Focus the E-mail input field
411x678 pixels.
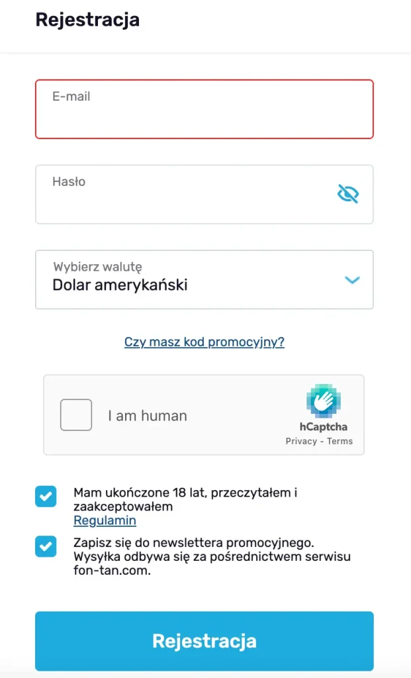tap(205, 109)
